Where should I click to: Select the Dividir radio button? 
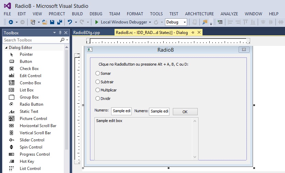(97, 99)
